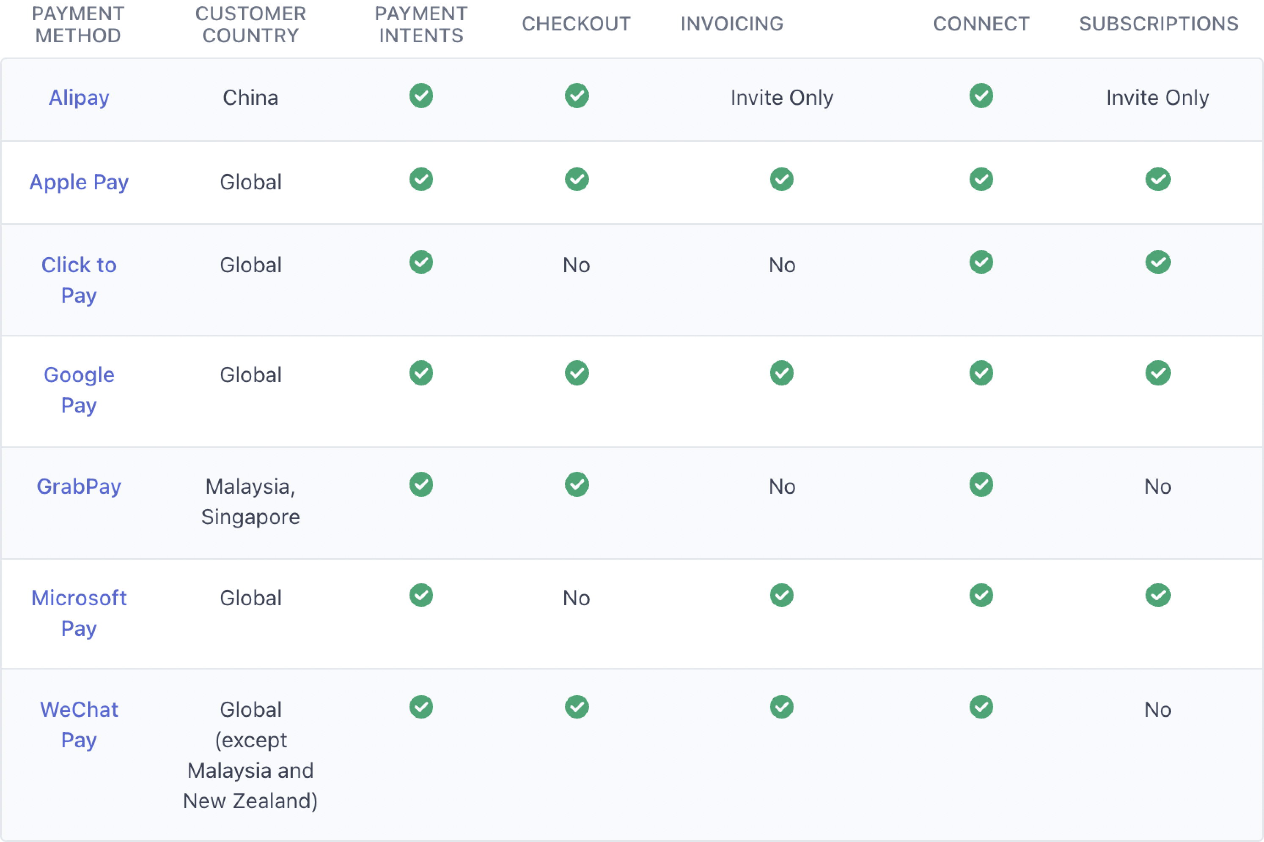Image resolution: width=1264 pixels, height=842 pixels.
Task: Click the Invoicing column header
Action: [732, 24]
